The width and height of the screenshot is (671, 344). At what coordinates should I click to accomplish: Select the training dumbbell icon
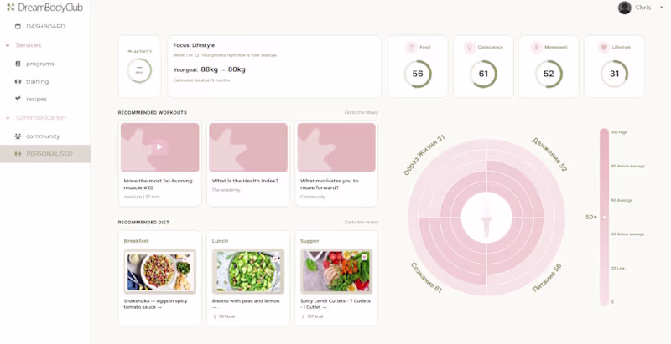coord(18,81)
